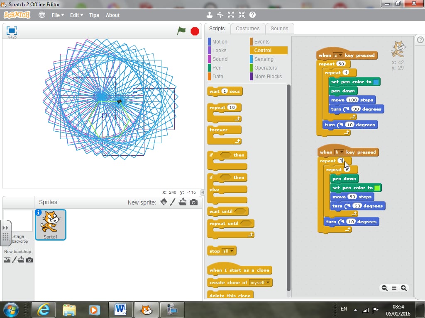This screenshot has height=318, width=425.
Task: Select the Sound block category
Action: 220,59
